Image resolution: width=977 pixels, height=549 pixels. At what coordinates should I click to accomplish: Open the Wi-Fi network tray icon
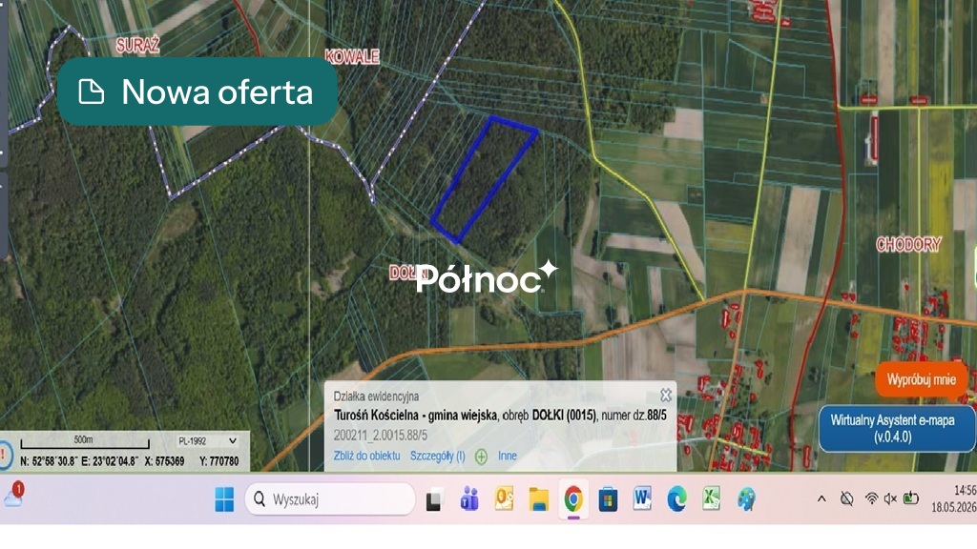[871, 498]
